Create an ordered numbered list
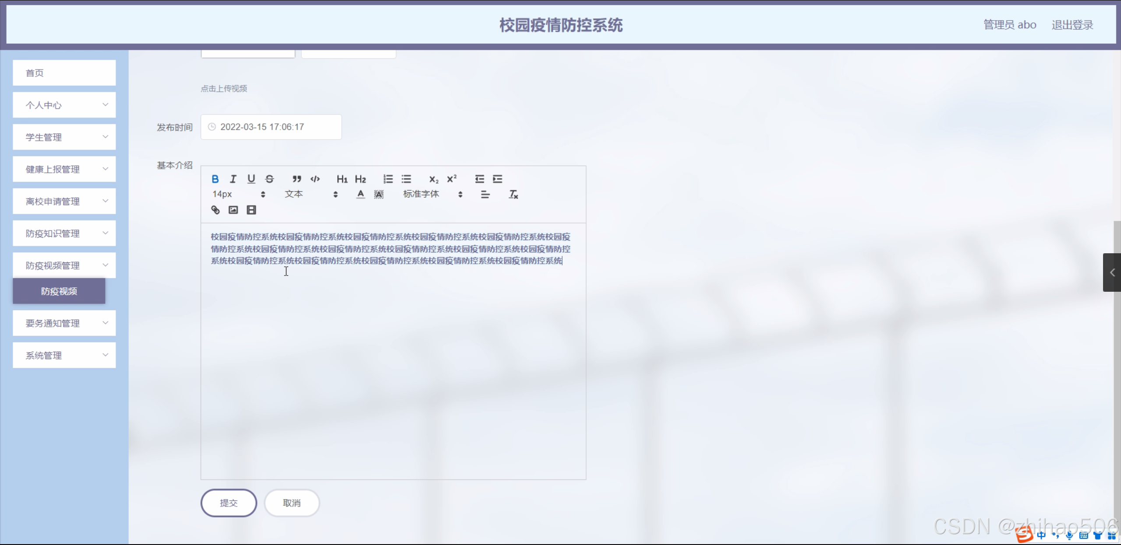Screen dimensions: 1121x545 point(388,179)
